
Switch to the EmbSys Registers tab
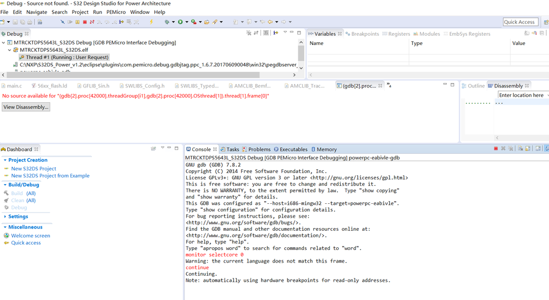tap(467, 34)
